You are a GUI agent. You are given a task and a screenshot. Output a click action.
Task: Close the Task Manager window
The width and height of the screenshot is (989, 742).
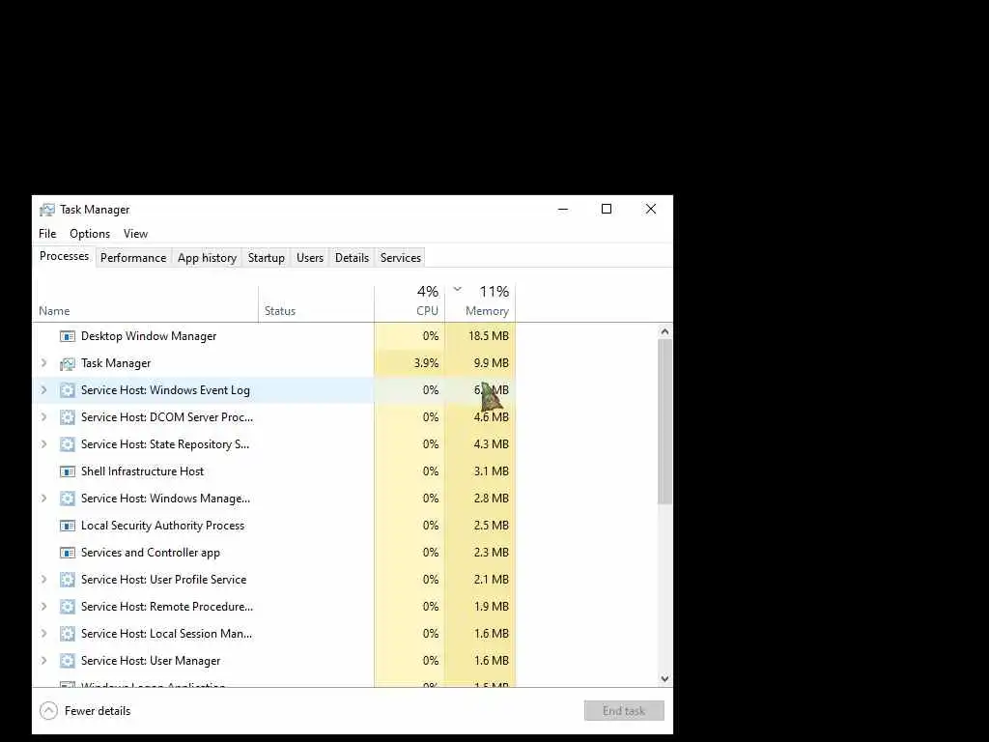[651, 210]
